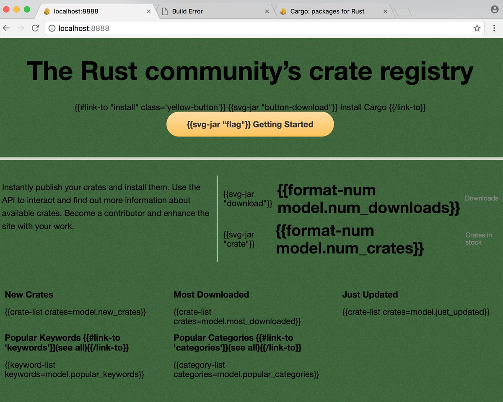Image resolution: width=503 pixels, height=402 pixels.
Task: Click the crate-list crates=model.new_crates text
Action: (75, 312)
